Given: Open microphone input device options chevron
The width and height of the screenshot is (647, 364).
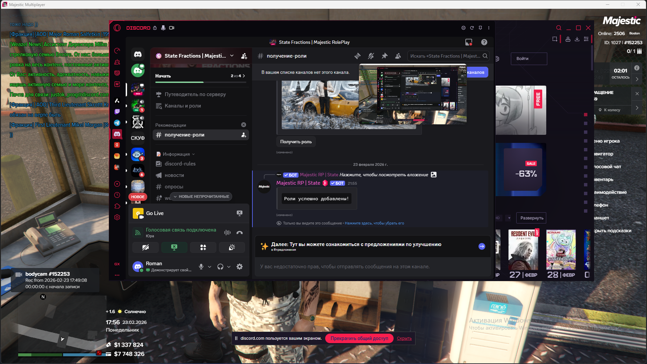Looking at the screenshot, I should coord(210,267).
